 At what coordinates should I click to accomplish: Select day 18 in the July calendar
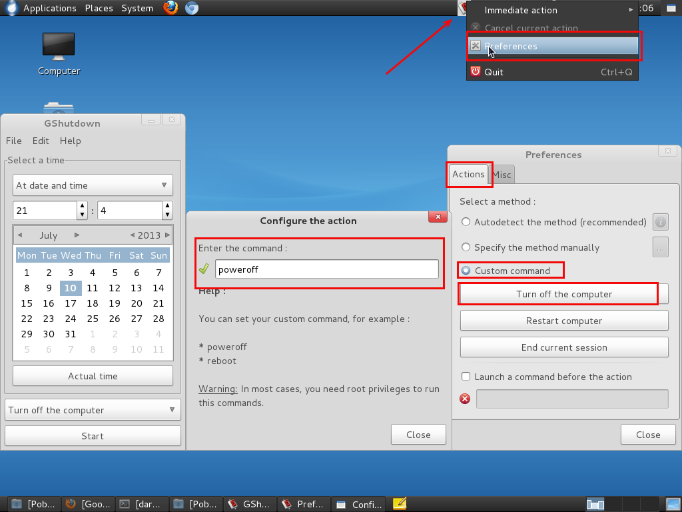[92, 303]
